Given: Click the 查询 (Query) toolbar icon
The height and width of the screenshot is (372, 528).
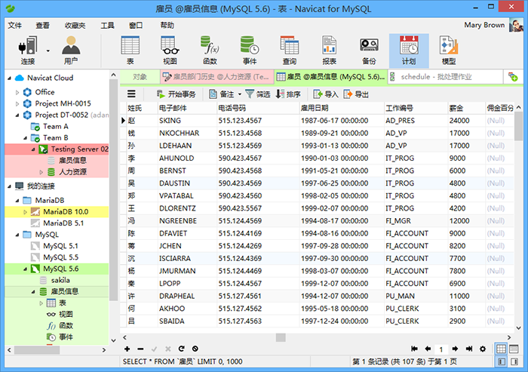Looking at the screenshot, I should pyautogui.click(x=289, y=49).
